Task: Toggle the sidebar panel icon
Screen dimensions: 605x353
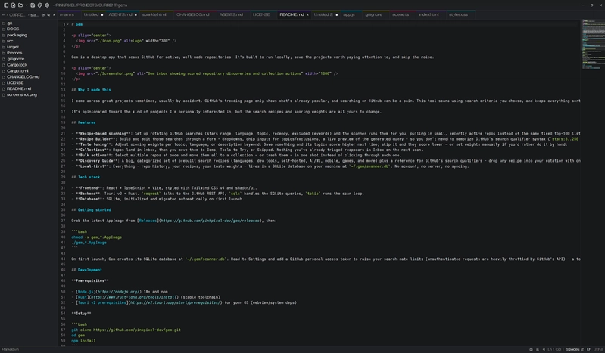Action: click(x=6, y=5)
